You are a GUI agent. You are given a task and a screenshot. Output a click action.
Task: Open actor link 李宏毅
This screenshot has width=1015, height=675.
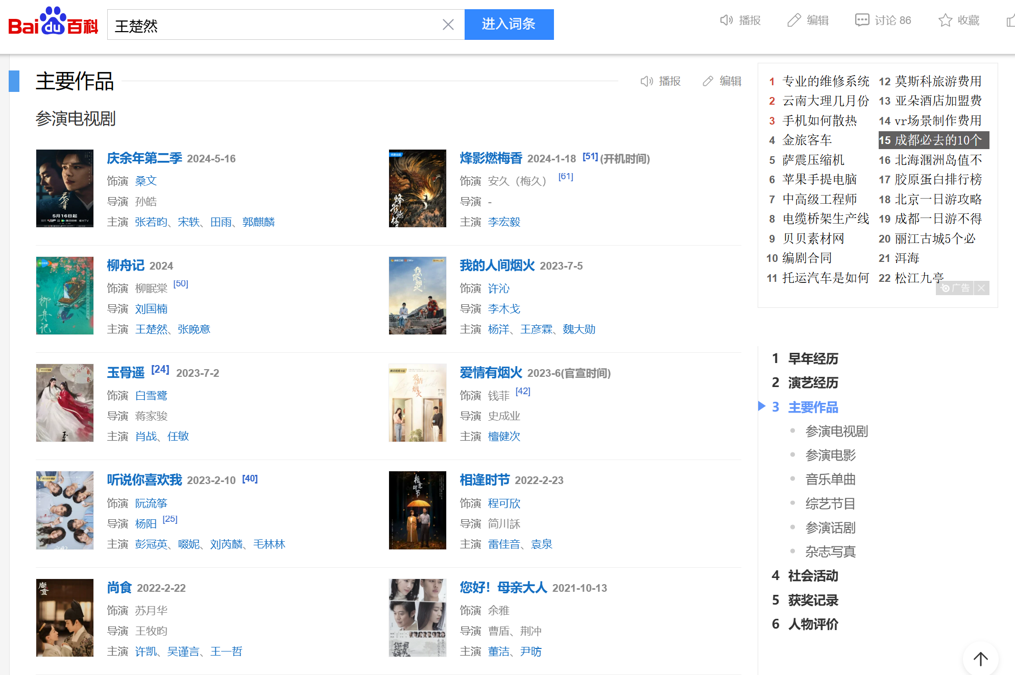(504, 222)
